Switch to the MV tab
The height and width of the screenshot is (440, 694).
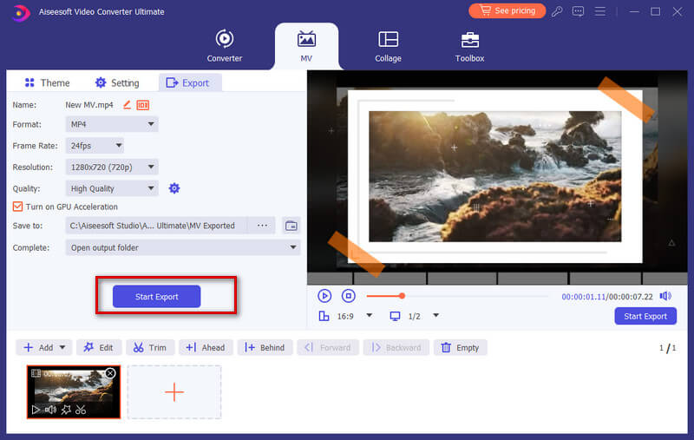[306, 46]
